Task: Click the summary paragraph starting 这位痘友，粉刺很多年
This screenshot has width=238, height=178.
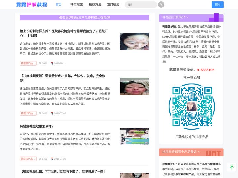Action: pyautogui.click(x=65, y=48)
